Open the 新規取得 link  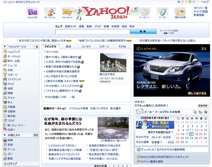[x=161, y=106]
